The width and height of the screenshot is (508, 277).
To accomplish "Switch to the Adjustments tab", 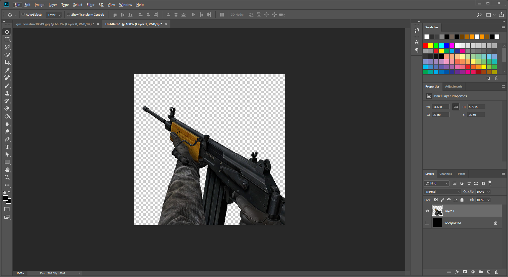I will [x=454, y=87].
